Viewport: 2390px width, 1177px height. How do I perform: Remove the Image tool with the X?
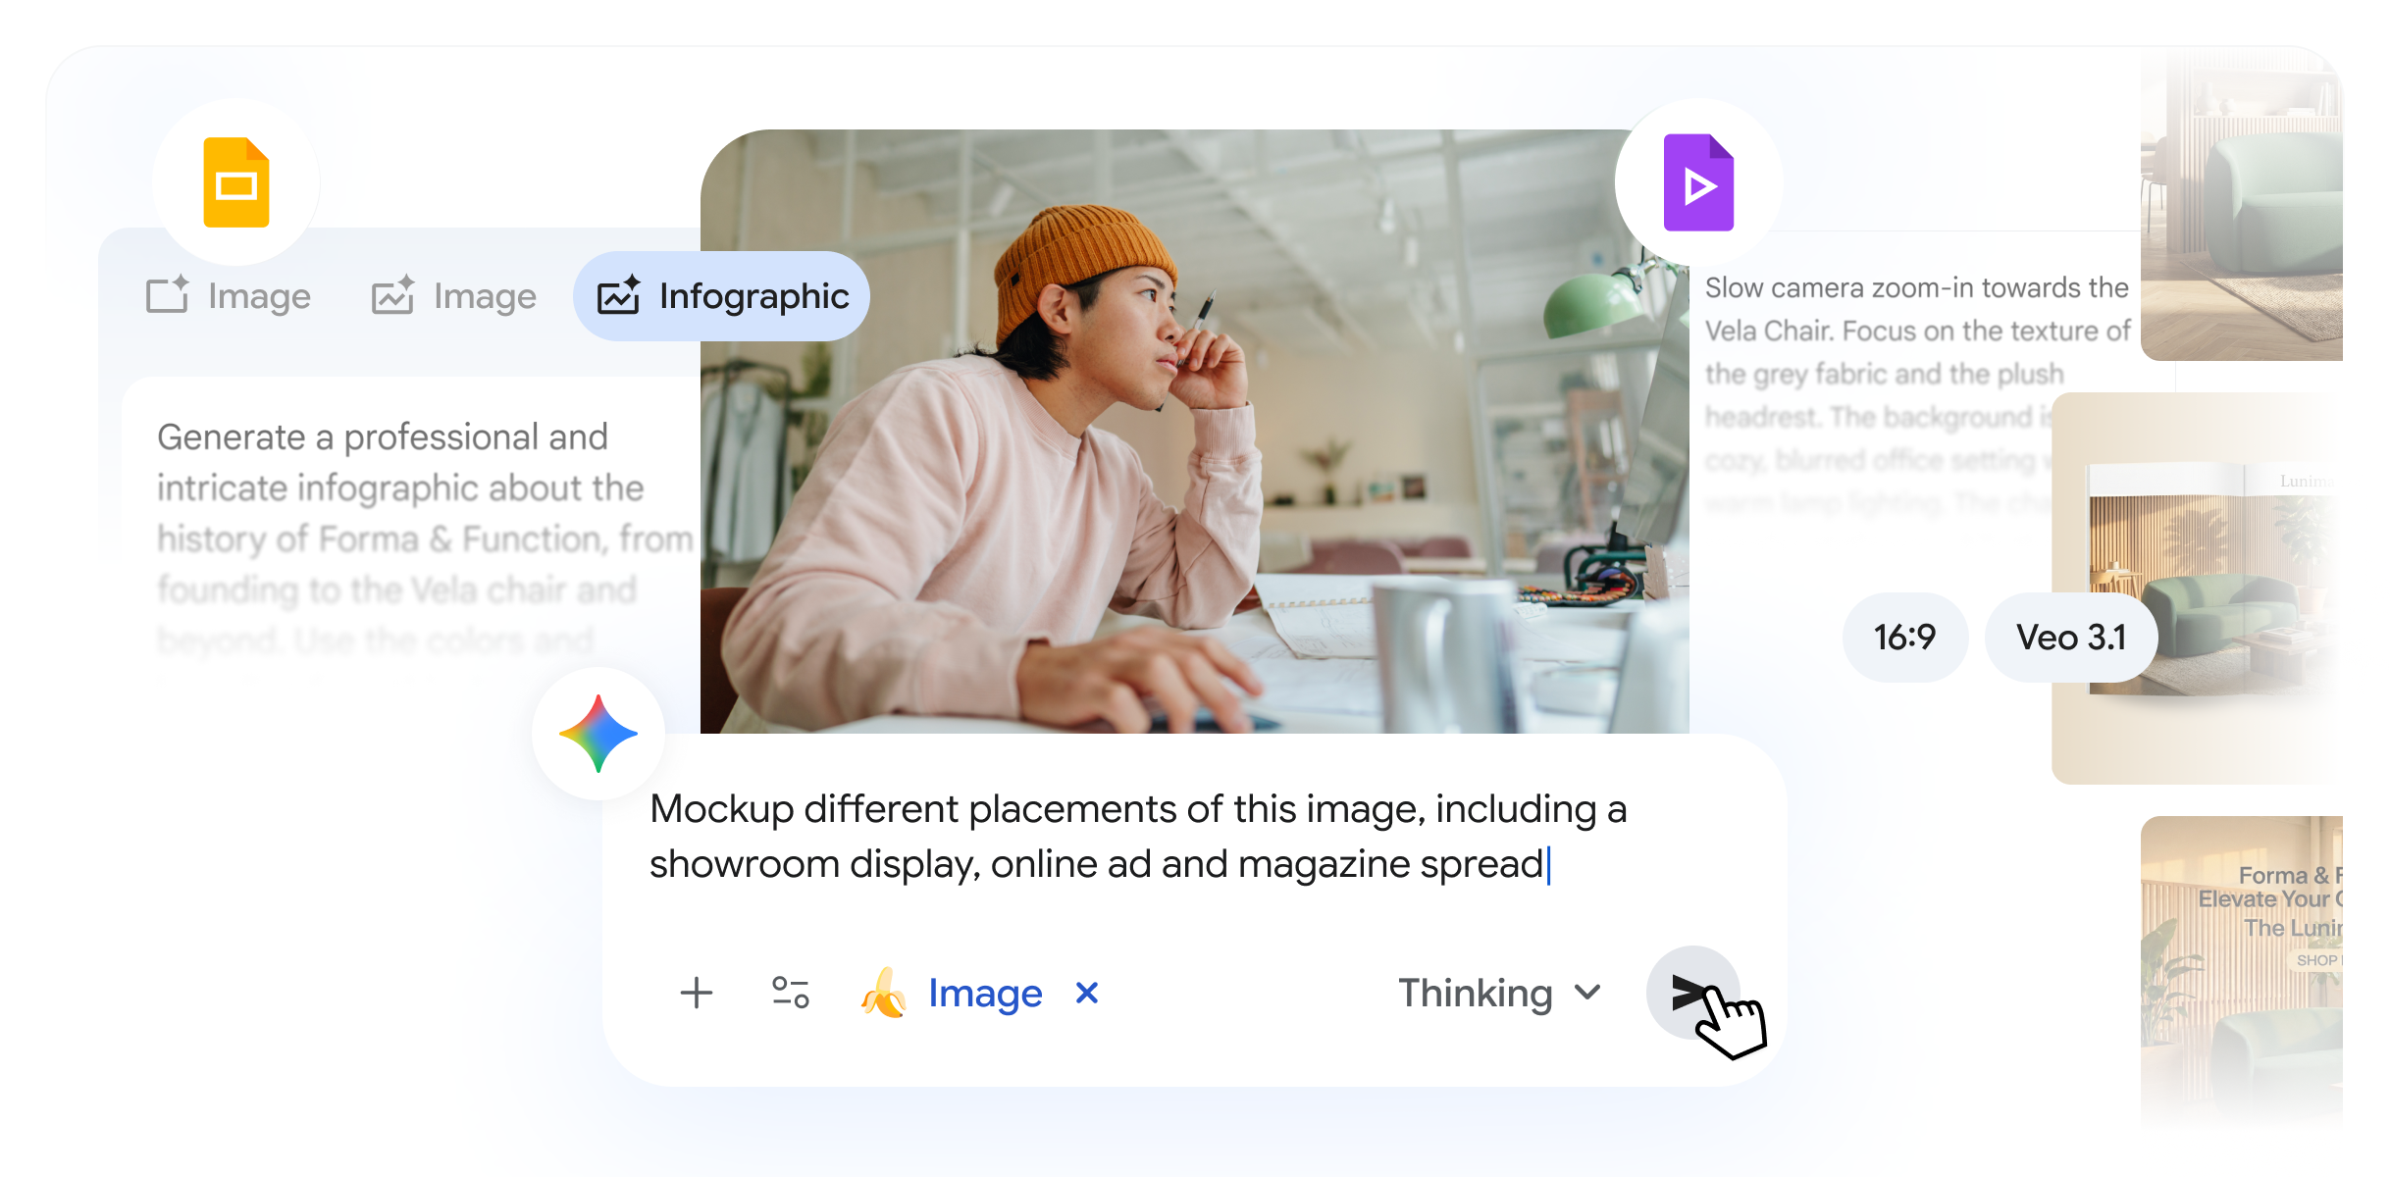[1087, 993]
